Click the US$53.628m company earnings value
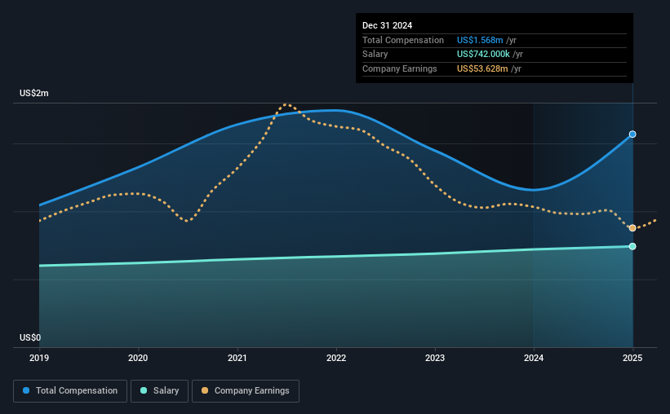 tap(482, 68)
